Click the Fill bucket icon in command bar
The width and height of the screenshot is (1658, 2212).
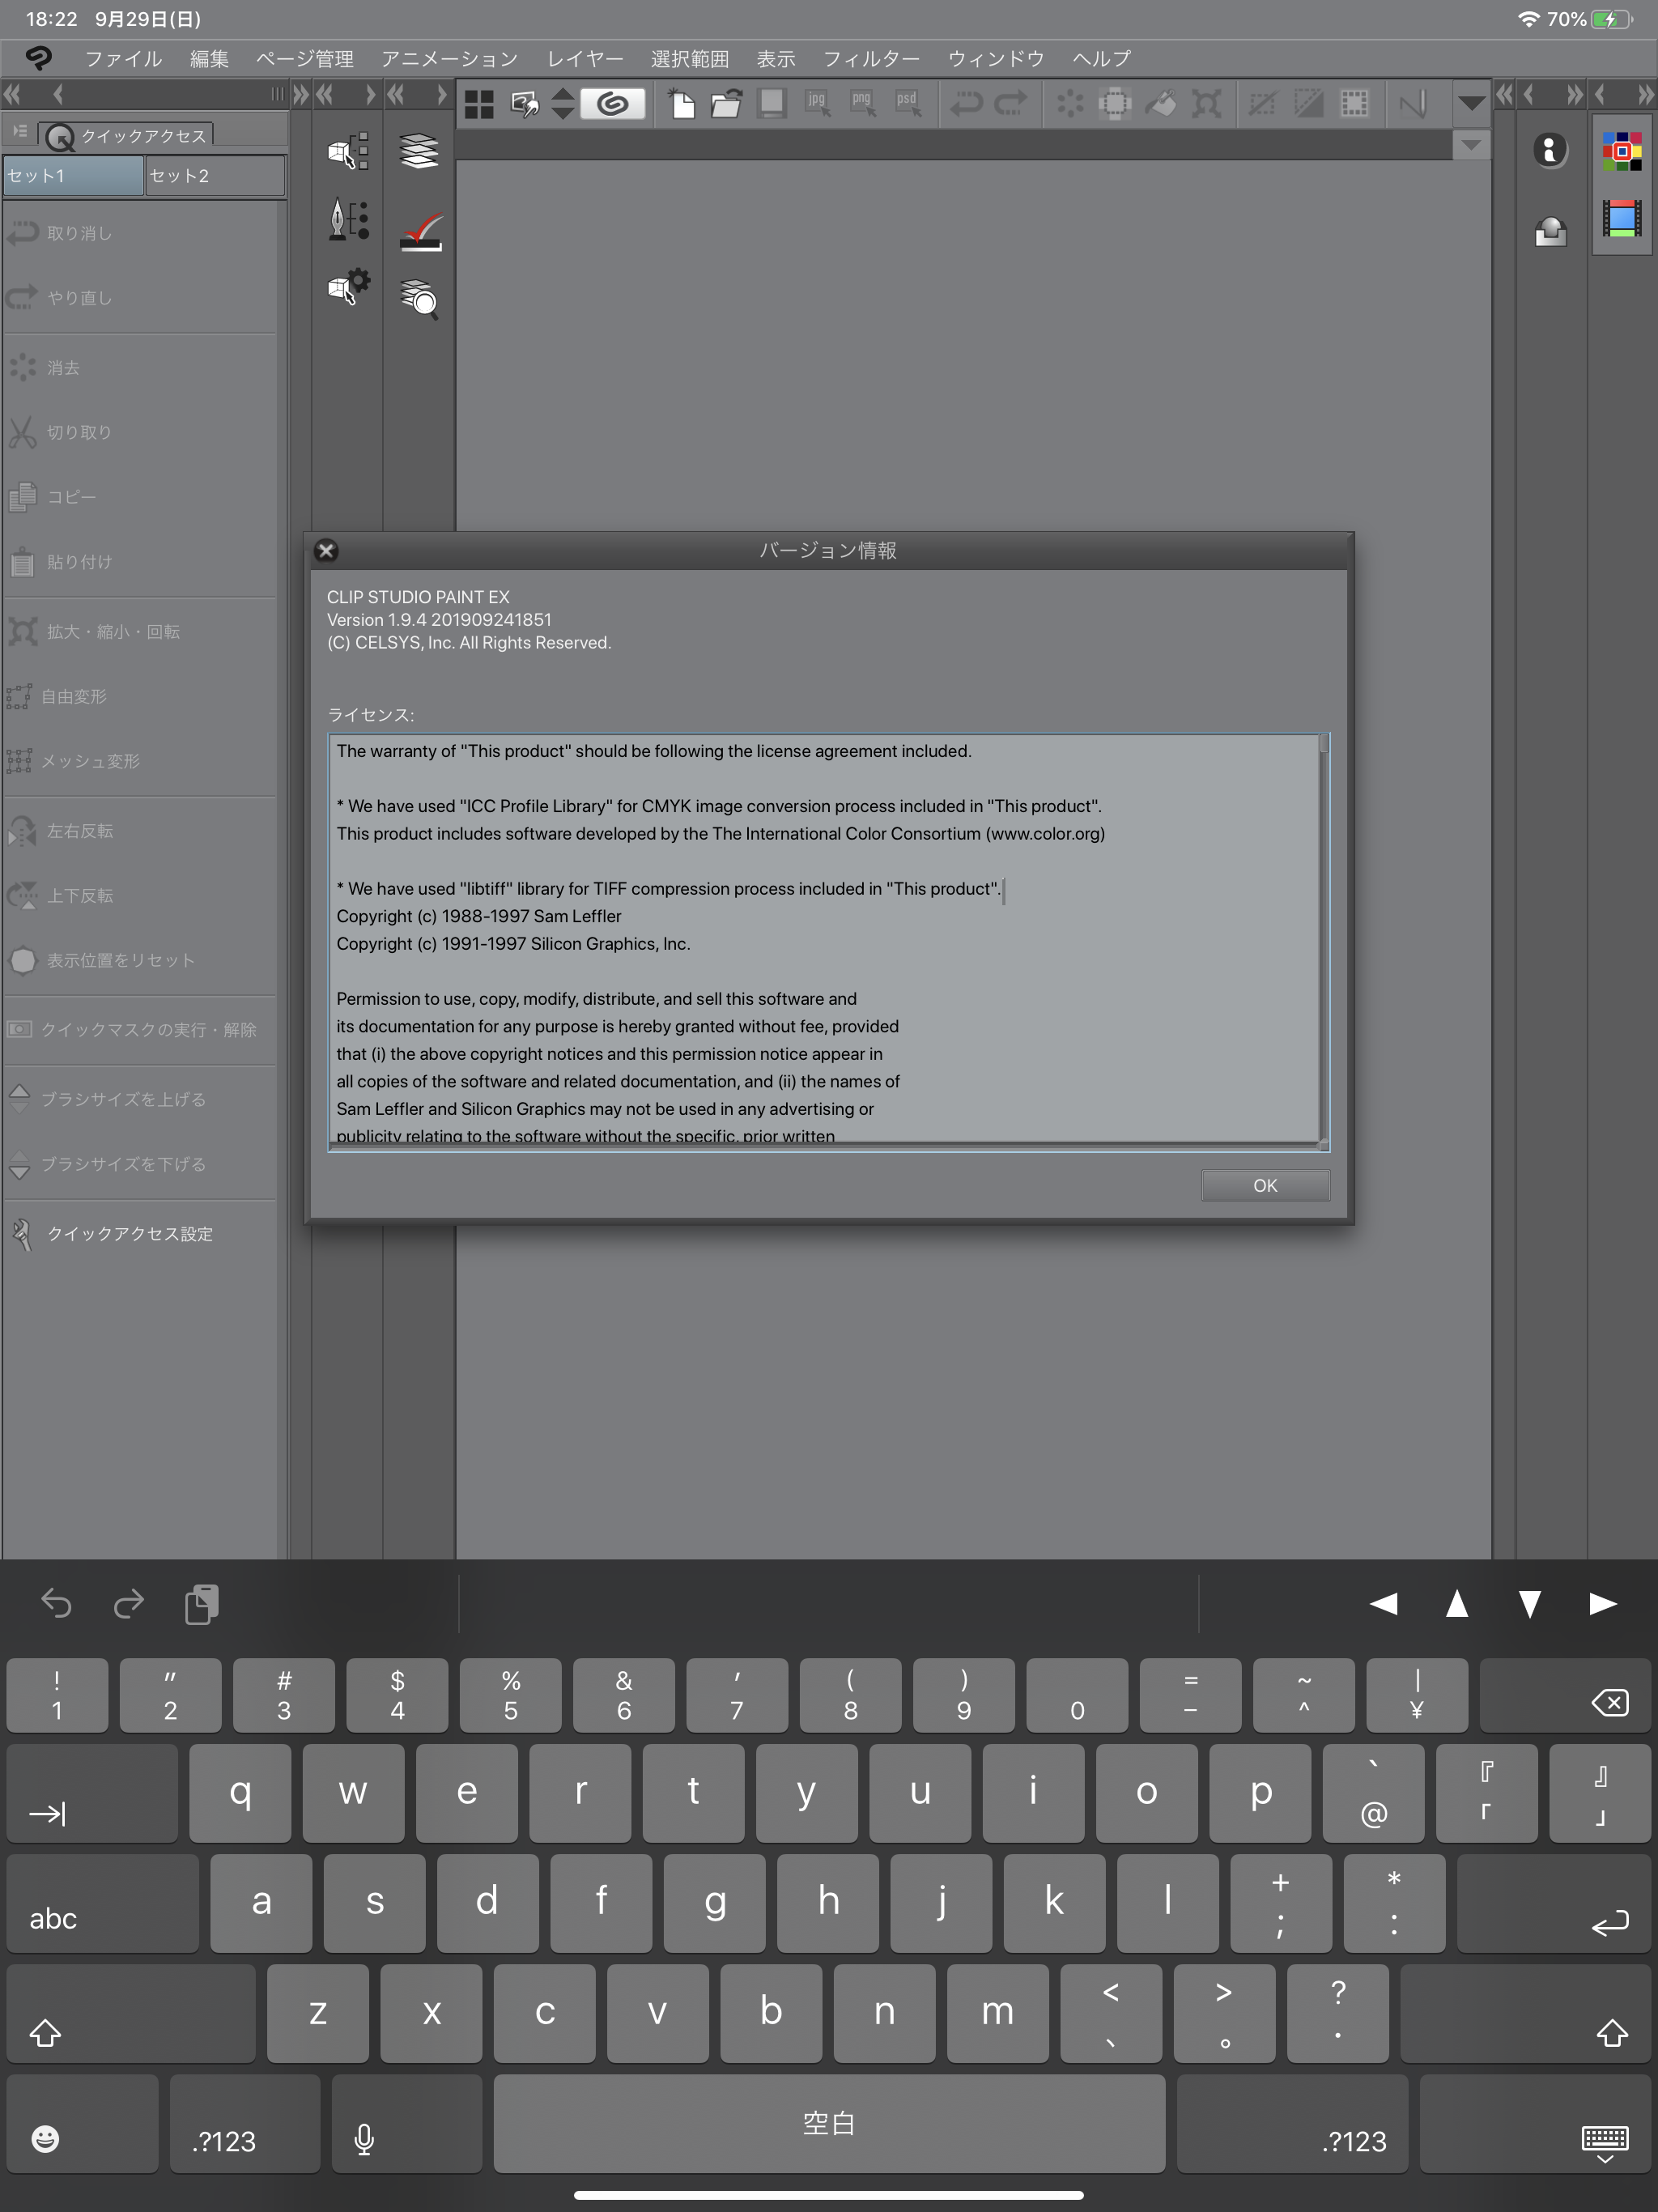tap(1160, 104)
